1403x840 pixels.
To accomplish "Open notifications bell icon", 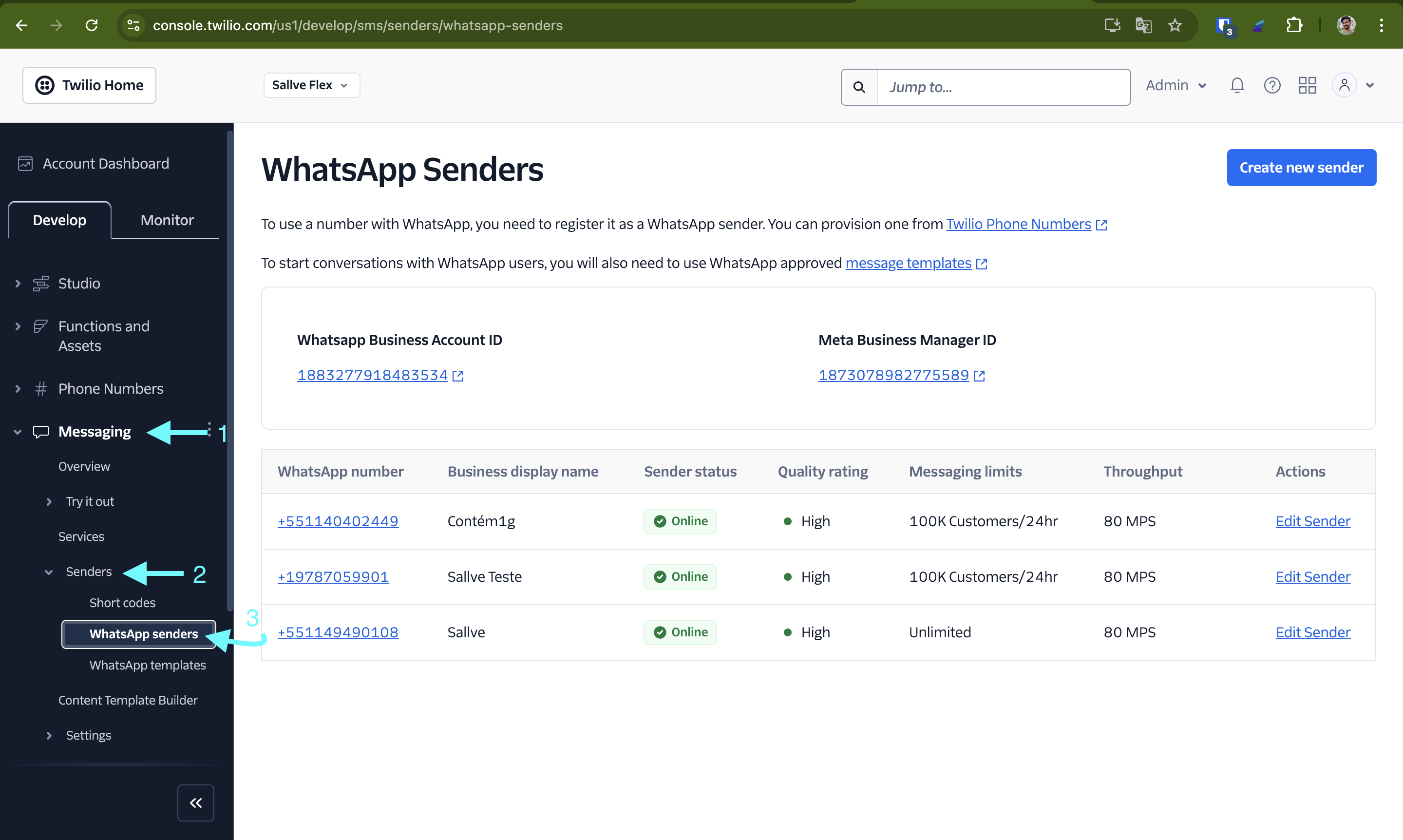I will 1237,85.
